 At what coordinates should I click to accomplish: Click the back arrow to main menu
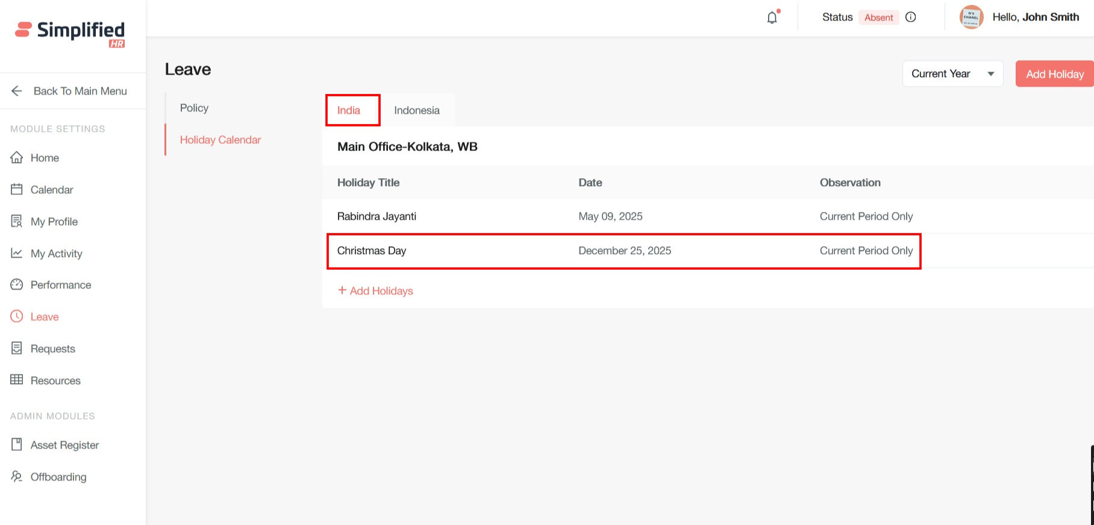[17, 91]
